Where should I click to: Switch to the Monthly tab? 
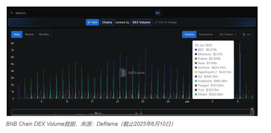(44, 34)
